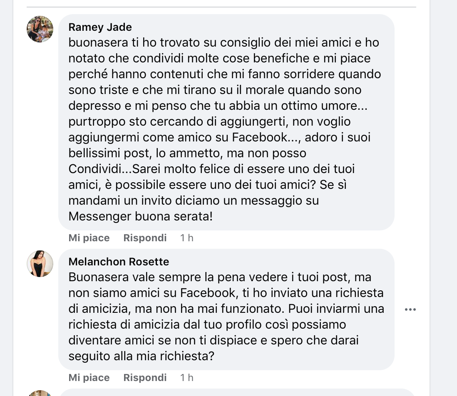Click the word Facebook in Ramey Jade's comment
457x396 pixels.
click(260, 137)
